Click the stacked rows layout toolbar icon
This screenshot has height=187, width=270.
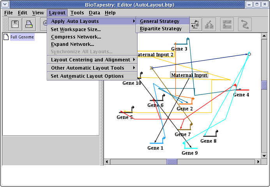point(227,24)
